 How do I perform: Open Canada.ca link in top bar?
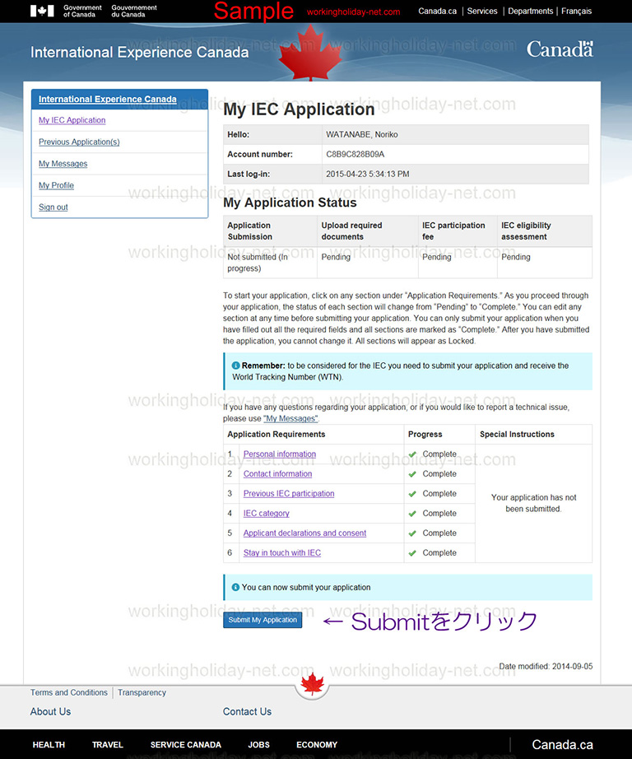(x=438, y=12)
